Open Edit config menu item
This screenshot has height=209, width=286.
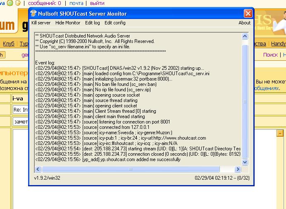(115, 23)
